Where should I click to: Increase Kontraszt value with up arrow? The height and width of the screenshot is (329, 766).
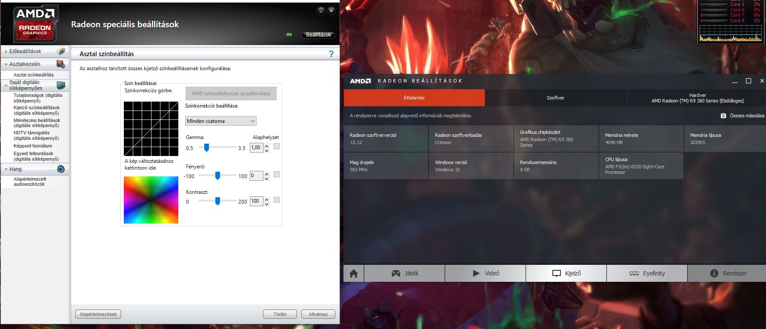coord(267,199)
